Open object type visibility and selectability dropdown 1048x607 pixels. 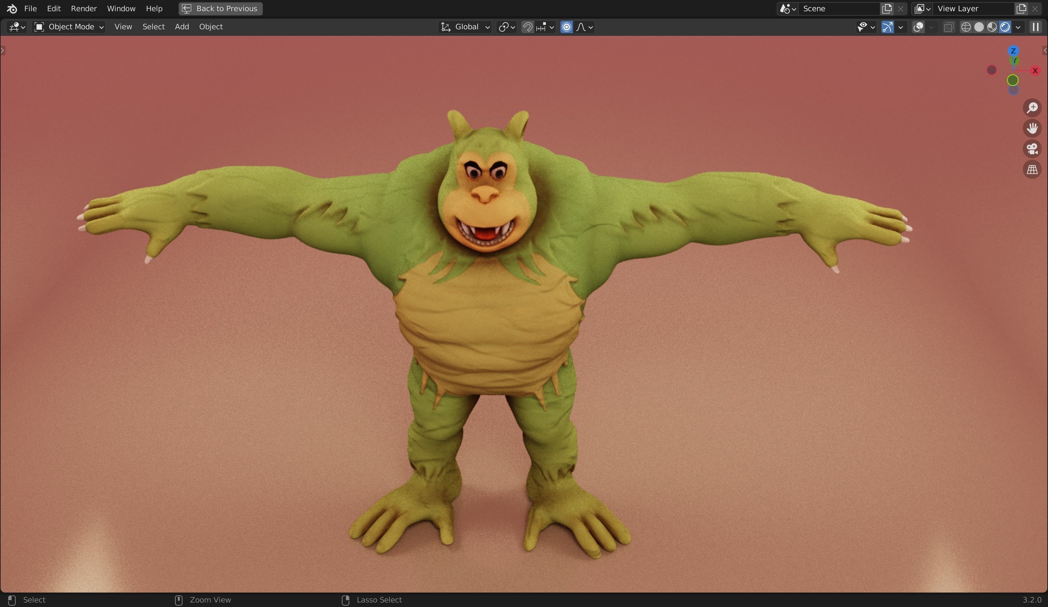[866, 27]
